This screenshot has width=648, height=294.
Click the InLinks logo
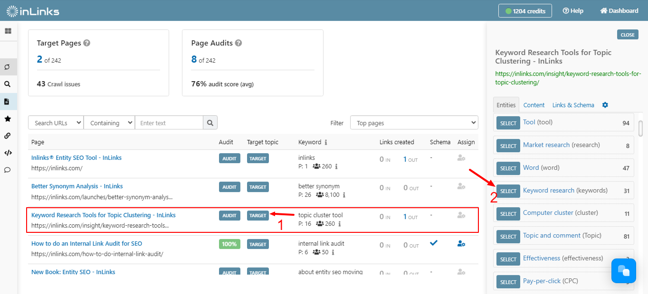click(32, 10)
